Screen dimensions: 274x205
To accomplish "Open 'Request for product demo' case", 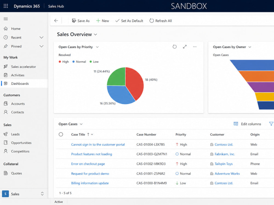I will [x=90, y=174].
